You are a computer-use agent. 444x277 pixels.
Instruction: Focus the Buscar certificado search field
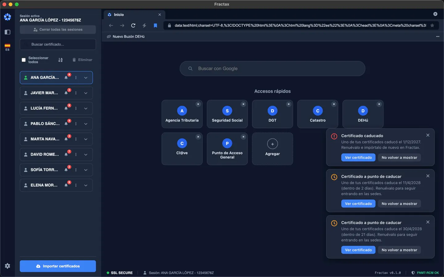click(x=58, y=44)
